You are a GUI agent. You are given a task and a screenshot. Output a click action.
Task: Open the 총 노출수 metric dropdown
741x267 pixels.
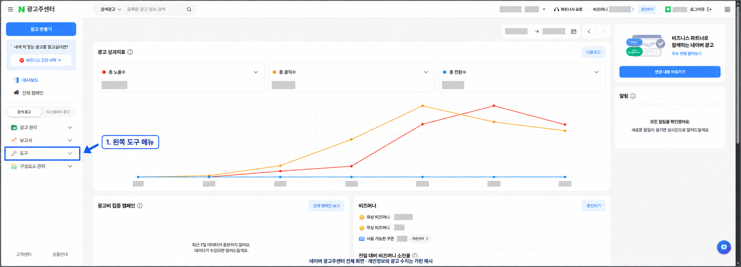[x=255, y=72]
